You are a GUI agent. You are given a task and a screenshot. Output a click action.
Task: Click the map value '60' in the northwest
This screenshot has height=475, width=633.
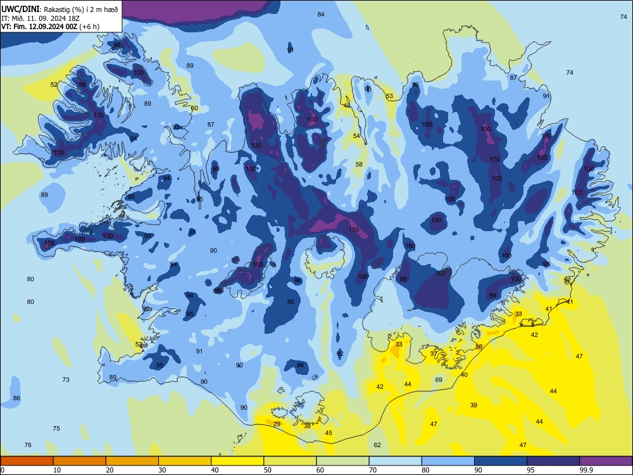point(194,108)
